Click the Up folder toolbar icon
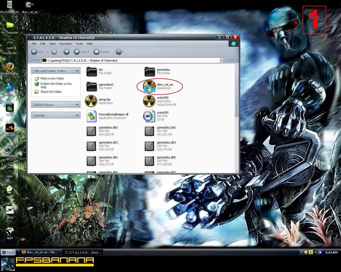 tap(67, 52)
